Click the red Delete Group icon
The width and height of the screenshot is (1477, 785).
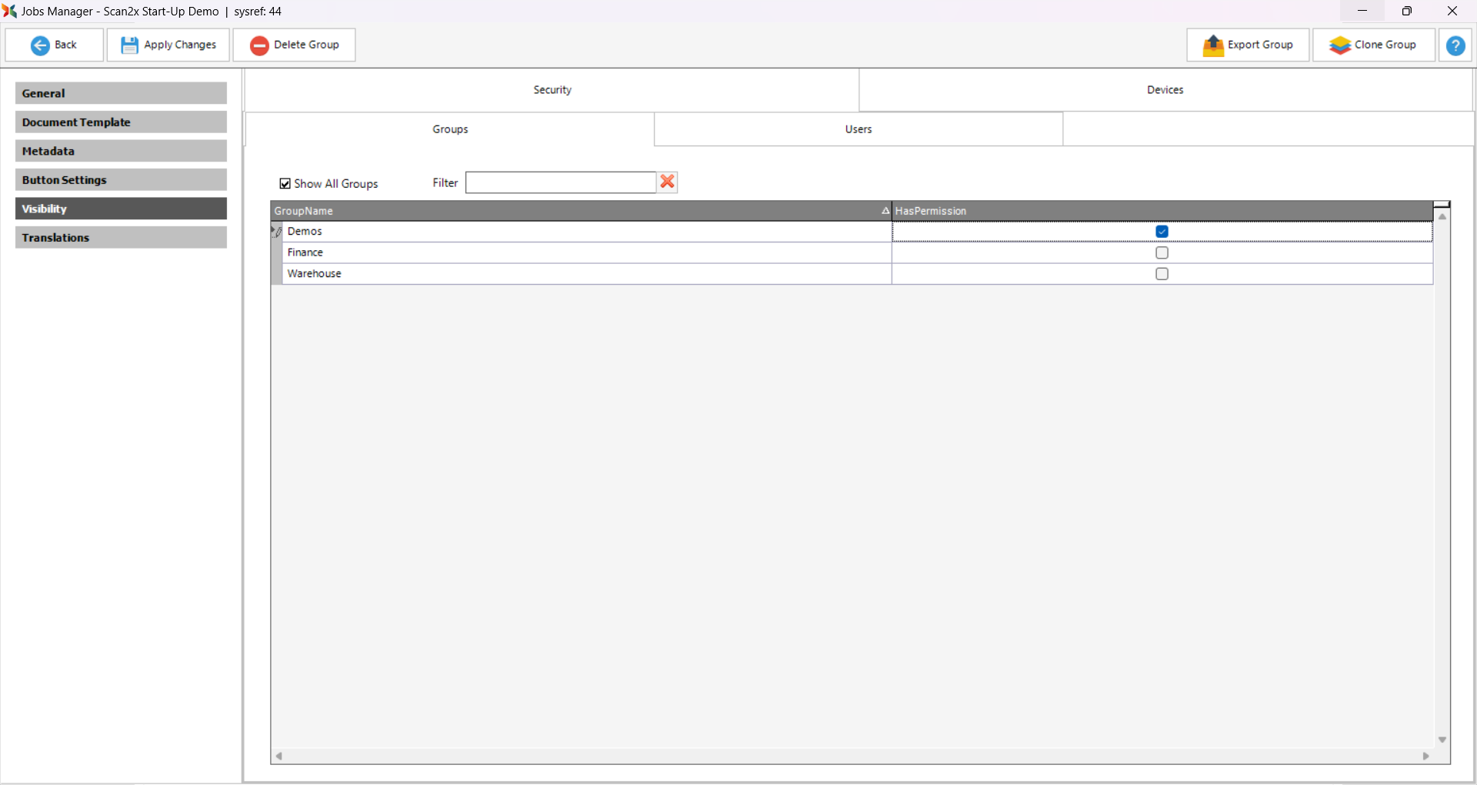click(x=259, y=45)
